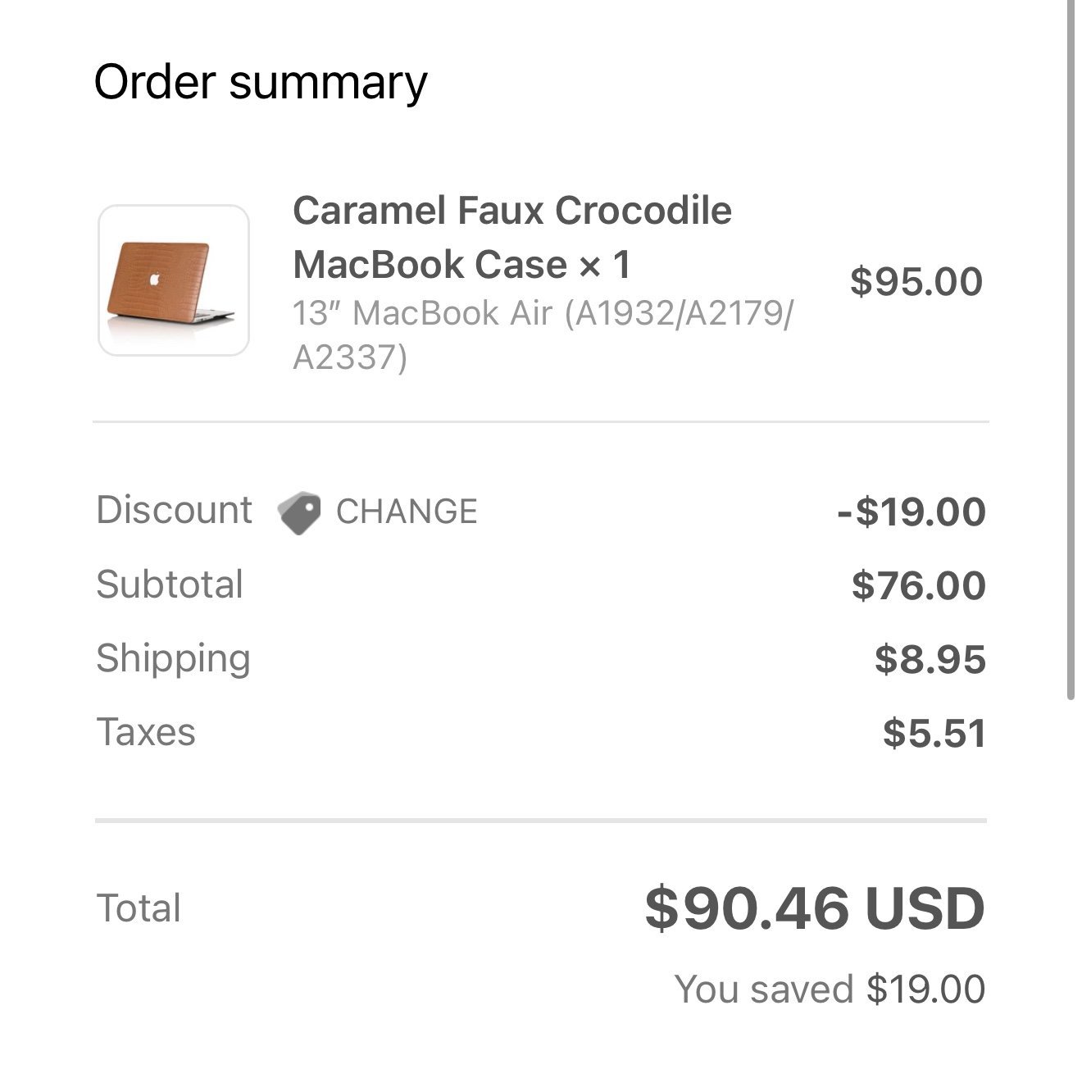Click the -$19.00 discount amount
Viewport: 1082px width, 1069px height.
click(x=911, y=512)
